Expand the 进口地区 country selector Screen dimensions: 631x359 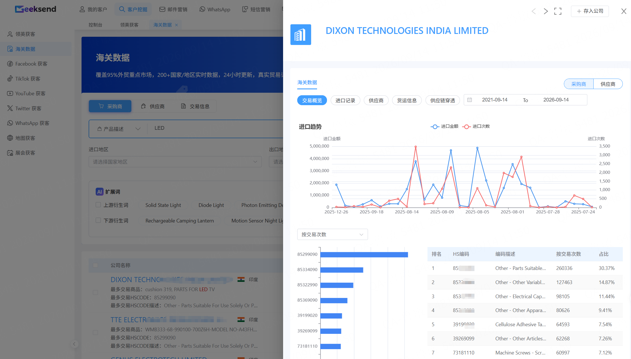pos(175,162)
